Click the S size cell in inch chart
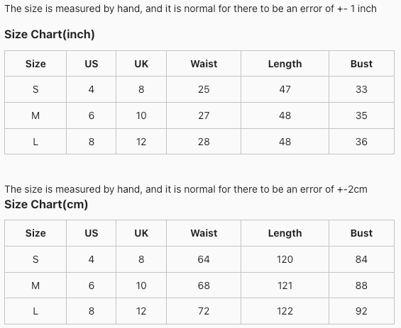 click(x=35, y=89)
